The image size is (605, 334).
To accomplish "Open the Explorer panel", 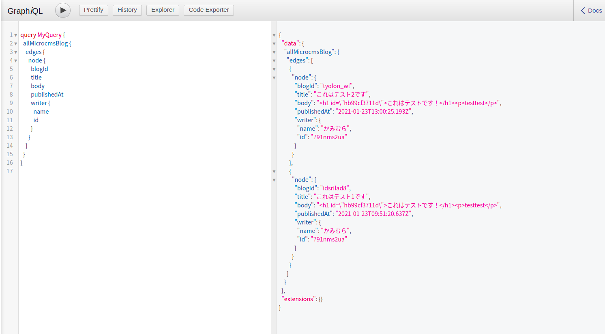I will point(163,10).
